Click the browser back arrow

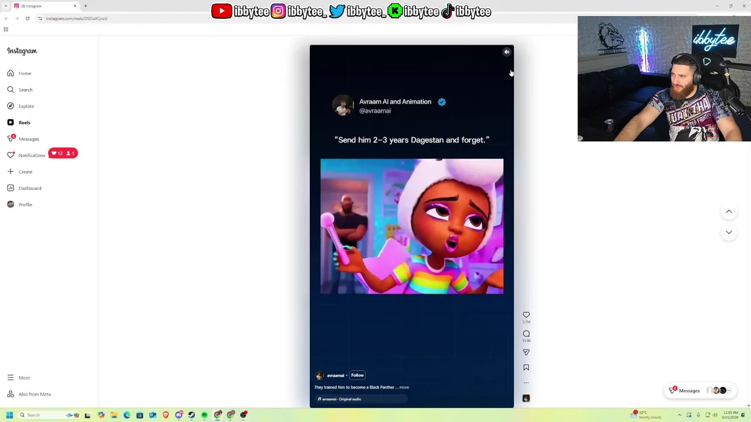[6, 18]
